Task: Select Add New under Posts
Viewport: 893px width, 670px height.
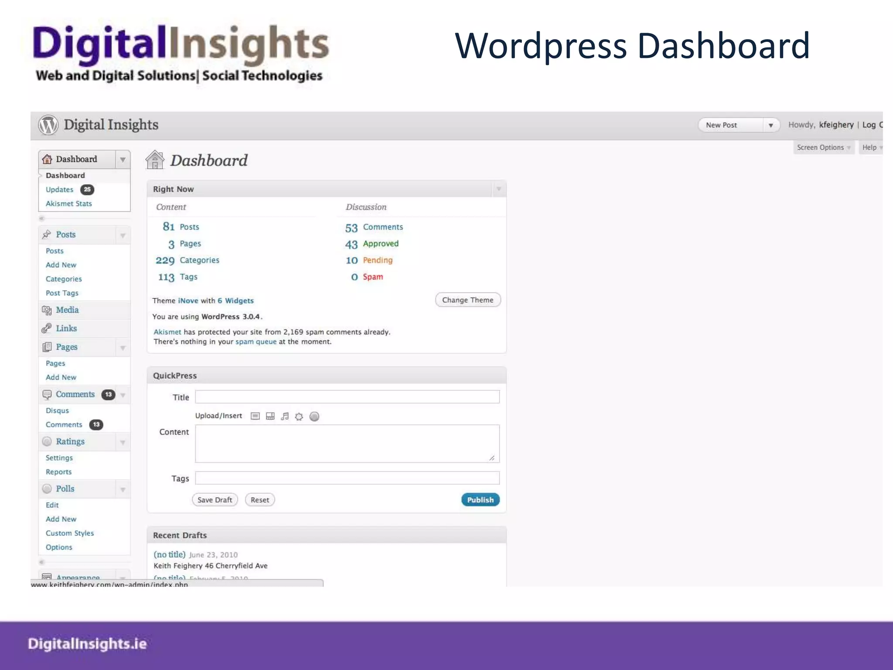Action: (61, 265)
